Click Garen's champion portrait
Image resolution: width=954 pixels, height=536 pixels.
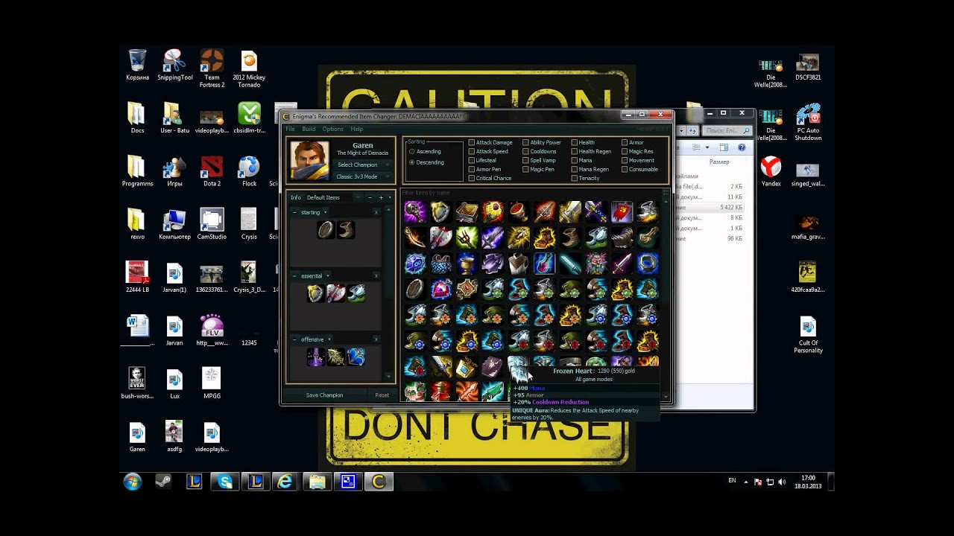tap(309, 160)
